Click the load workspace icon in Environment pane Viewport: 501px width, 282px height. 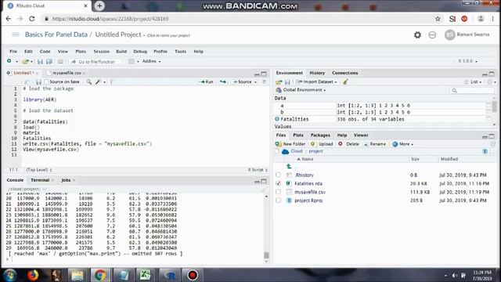click(279, 82)
